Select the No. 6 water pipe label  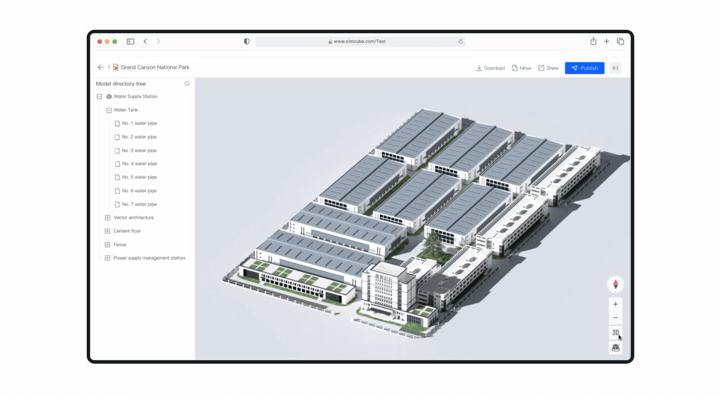139,191
